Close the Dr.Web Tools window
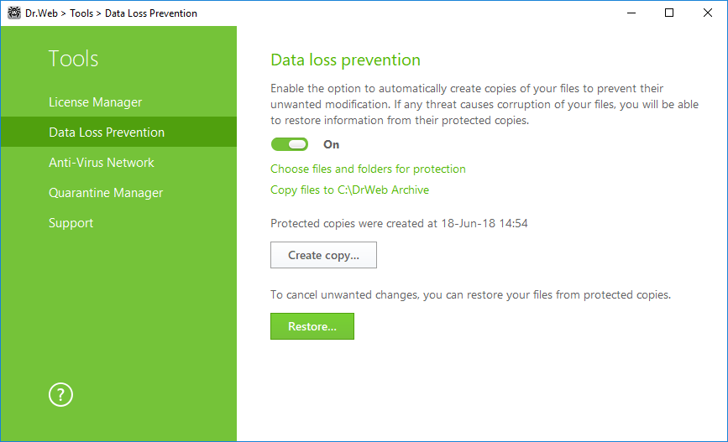 708,13
